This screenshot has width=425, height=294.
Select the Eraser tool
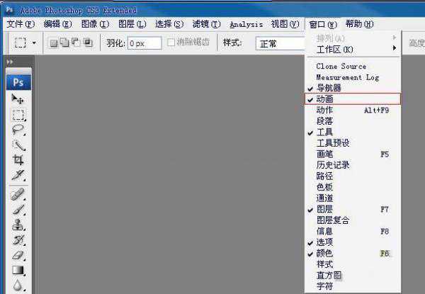[18, 255]
